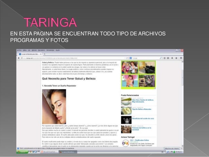Switch to Microsoft PowerPoint taskbar button
This screenshot has width=209, height=157.
click(x=49, y=152)
